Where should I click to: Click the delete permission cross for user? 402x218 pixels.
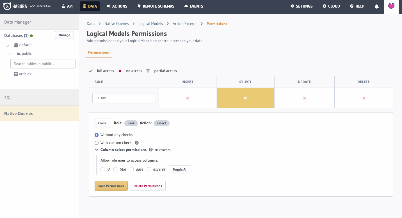coord(364,98)
